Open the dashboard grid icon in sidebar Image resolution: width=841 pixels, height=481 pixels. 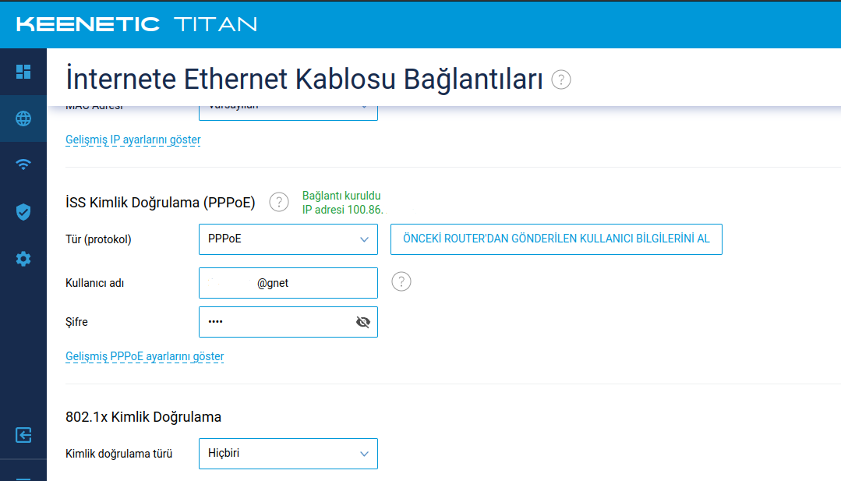(23, 71)
